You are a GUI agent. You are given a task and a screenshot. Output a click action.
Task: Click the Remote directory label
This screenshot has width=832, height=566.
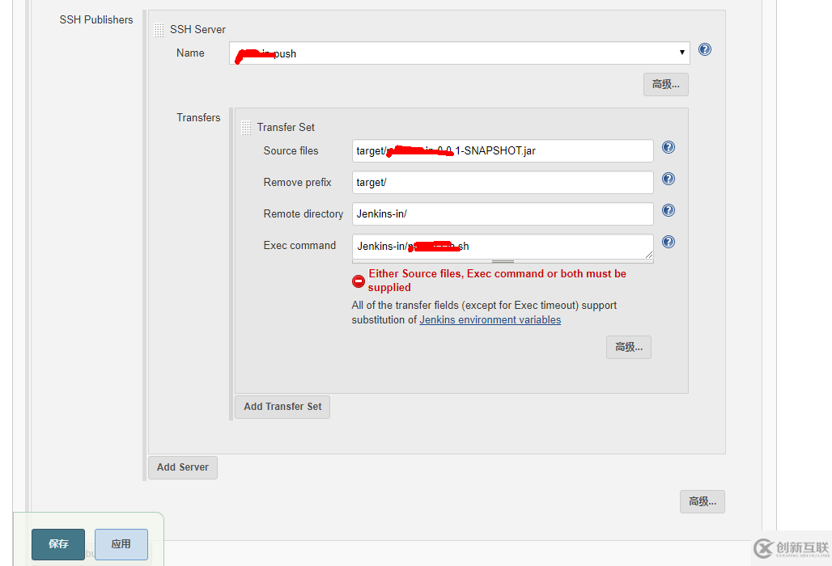click(304, 213)
